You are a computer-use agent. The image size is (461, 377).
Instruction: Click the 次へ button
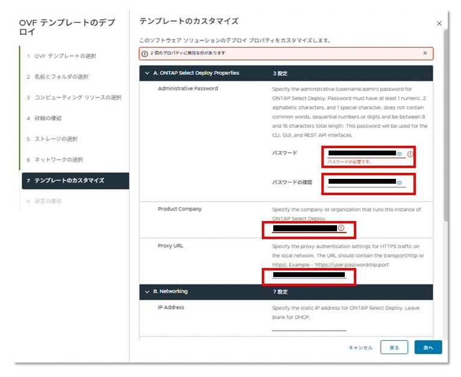click(x=428, y=347)
